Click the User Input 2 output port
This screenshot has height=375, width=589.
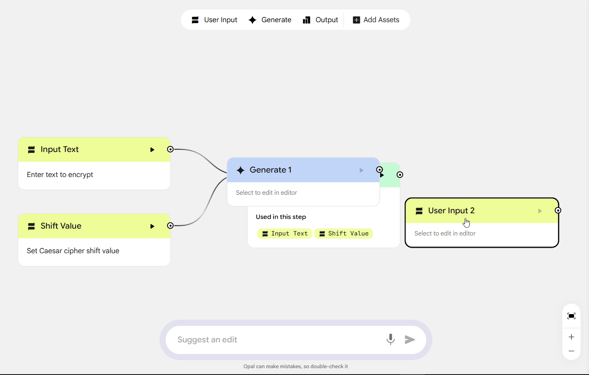click(x=558, y=210)
